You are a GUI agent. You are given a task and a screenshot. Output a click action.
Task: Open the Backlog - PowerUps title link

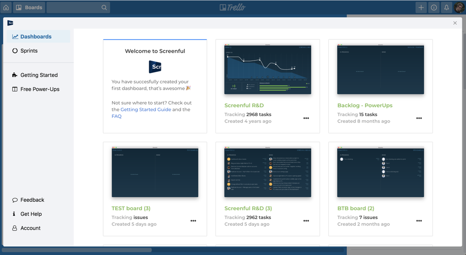click(x=365, y=105)
